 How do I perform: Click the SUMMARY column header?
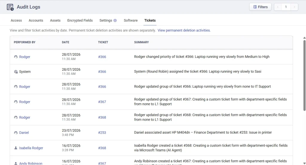[x=141, y=42]
